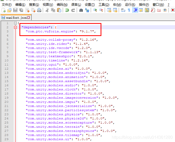Image resolution: width=175 pixels, height=142 pixels.
Task: Click line number 10 in the margin
Action: (x=6, y=60)
